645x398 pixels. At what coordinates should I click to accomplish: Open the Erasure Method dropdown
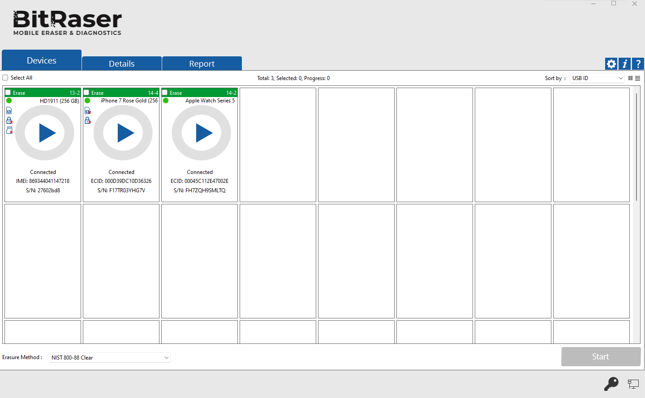pos(110,358)
